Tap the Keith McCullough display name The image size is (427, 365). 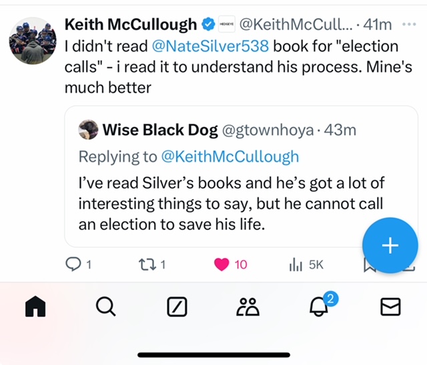pyautogui.click(x=130, y=25)
